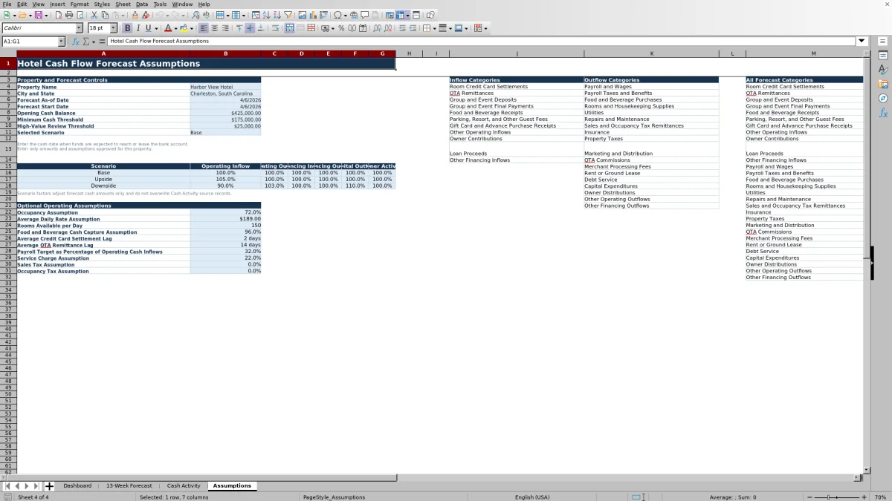
Task: Expand the formula bar input line
Action: pos(862,41)
